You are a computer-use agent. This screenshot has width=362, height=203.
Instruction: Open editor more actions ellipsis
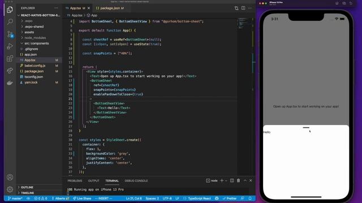coord(250,8)
